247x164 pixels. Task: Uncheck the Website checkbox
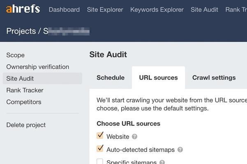[100, 136]
